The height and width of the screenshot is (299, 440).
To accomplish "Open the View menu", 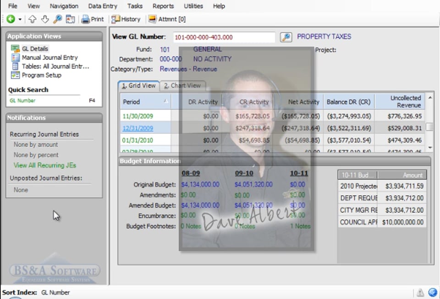I will click(x=33, y=6).
